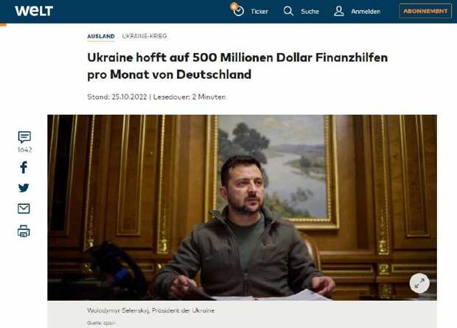Click the 1642 comment count

coord(24,150)
